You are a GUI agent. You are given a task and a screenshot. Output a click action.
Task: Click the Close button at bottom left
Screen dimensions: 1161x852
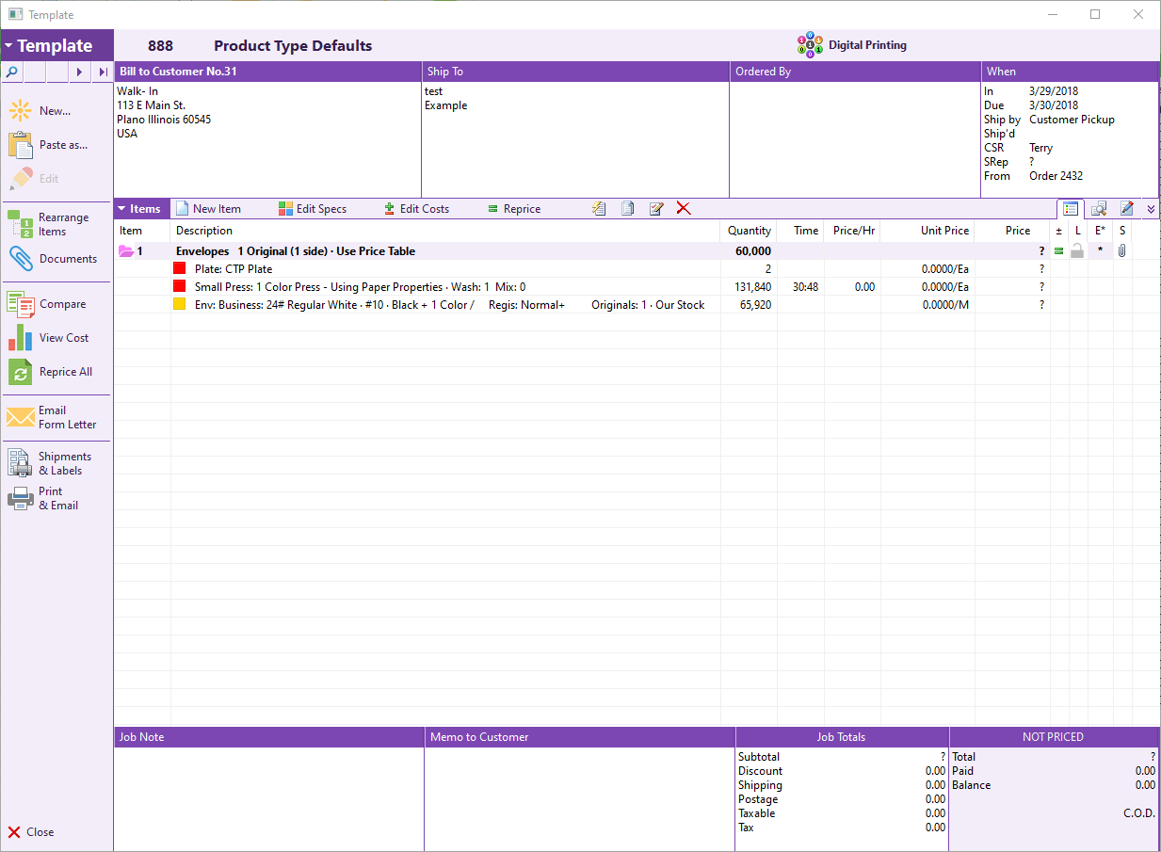pos(30,832)
